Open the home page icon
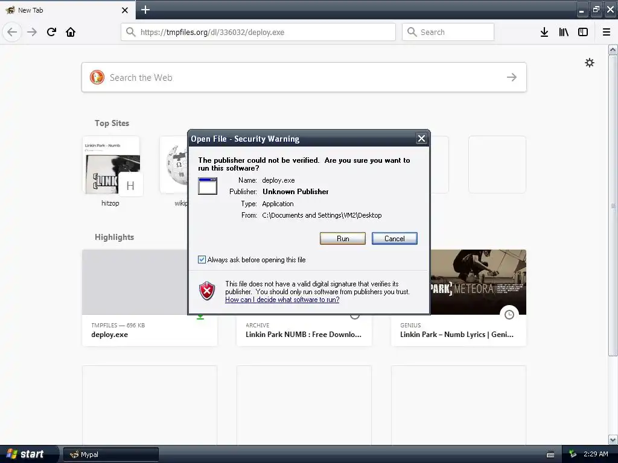This screenshot has height=463, width=618. (71, 32)
